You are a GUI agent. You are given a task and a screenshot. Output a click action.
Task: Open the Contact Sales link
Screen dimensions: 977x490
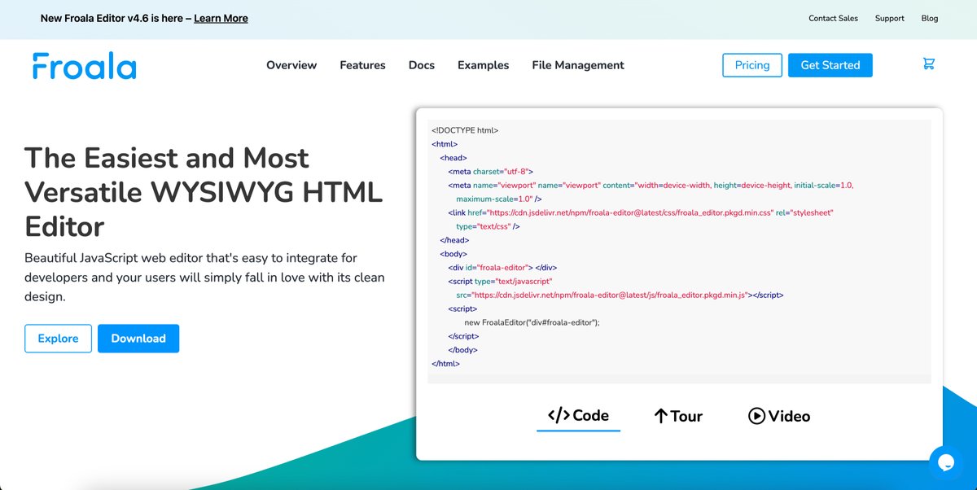(833, 18)
